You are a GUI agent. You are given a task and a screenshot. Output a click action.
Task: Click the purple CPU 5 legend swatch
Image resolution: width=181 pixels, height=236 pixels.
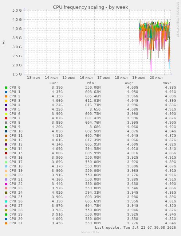click(6, 109)
